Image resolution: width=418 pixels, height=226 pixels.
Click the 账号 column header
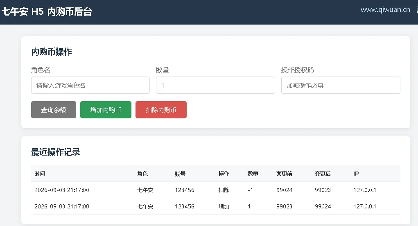pos(180,174)
